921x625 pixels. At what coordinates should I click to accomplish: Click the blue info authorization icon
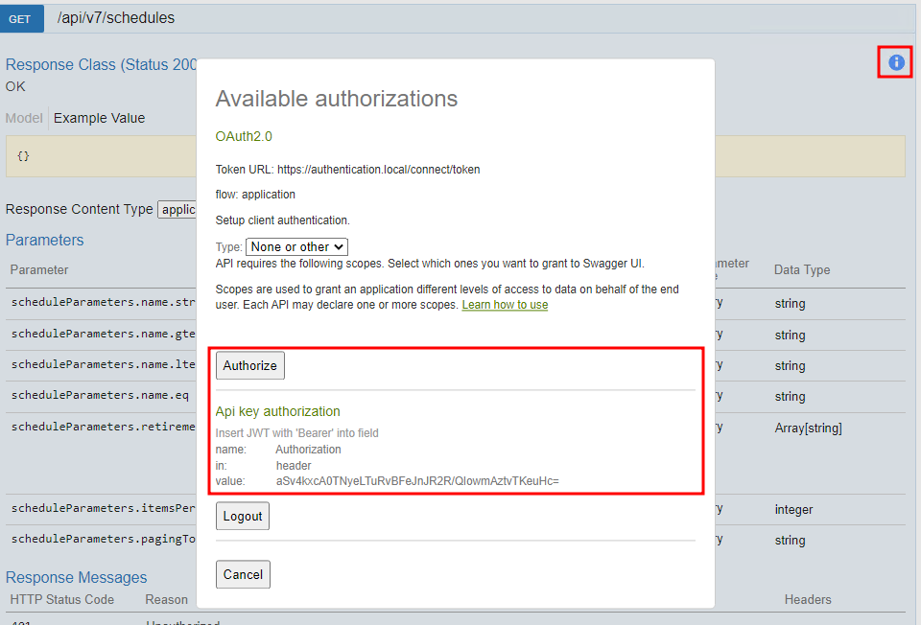click(x=896, y=62)
